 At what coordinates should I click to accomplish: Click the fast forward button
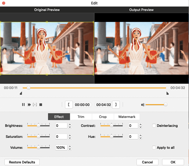point(29,105)
